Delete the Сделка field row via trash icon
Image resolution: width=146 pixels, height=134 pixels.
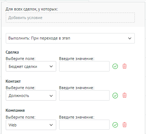124,66
